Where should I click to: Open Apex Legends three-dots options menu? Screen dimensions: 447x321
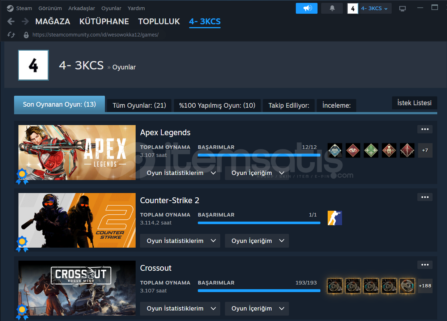(425, 129)
